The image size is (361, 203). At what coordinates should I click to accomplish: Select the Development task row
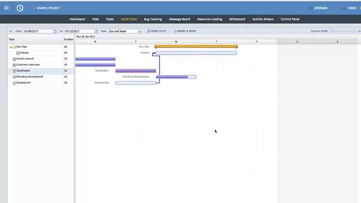(41, 83)
